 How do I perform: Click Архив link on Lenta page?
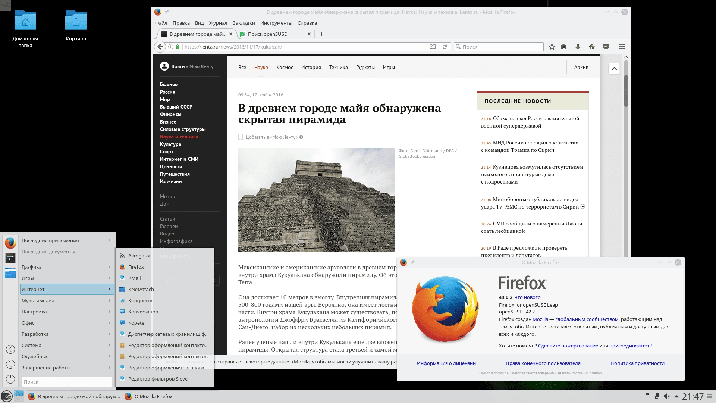pyautogui.click(x=581, y=68)
